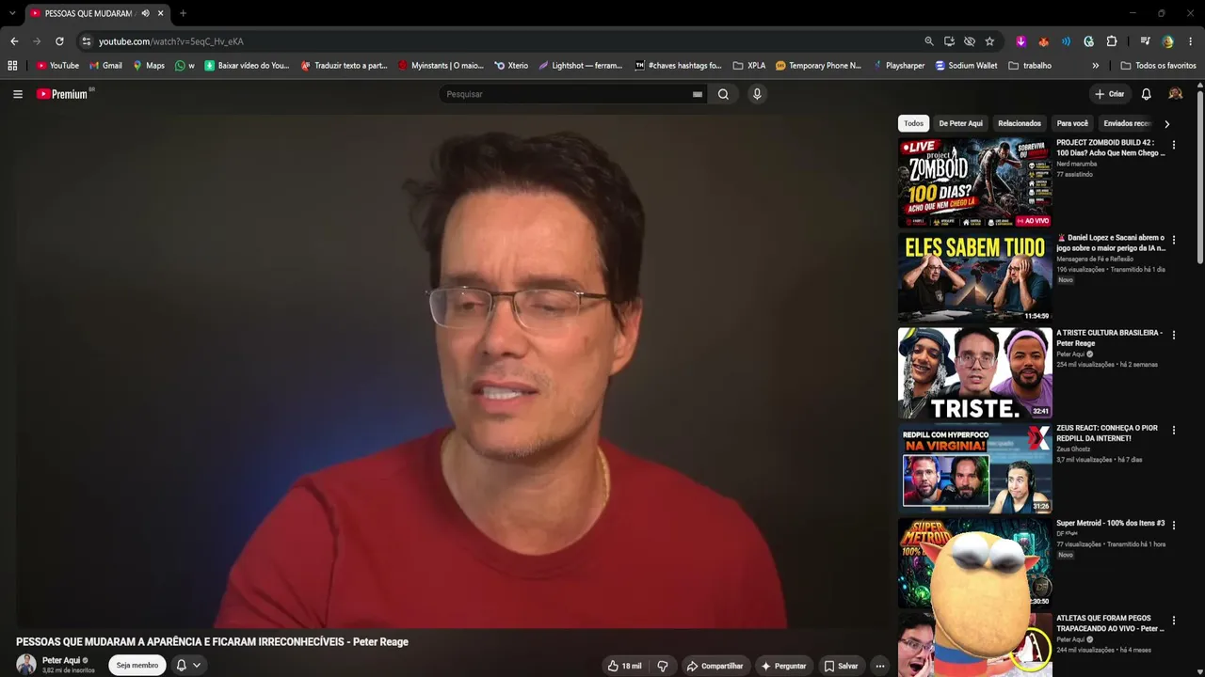Like the video with 18 mil likes
The image size is (1205, 677).
pyautogui.click(x=624, y=666)
